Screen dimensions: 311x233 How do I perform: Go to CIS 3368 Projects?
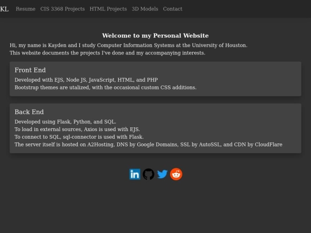point(63,9)
